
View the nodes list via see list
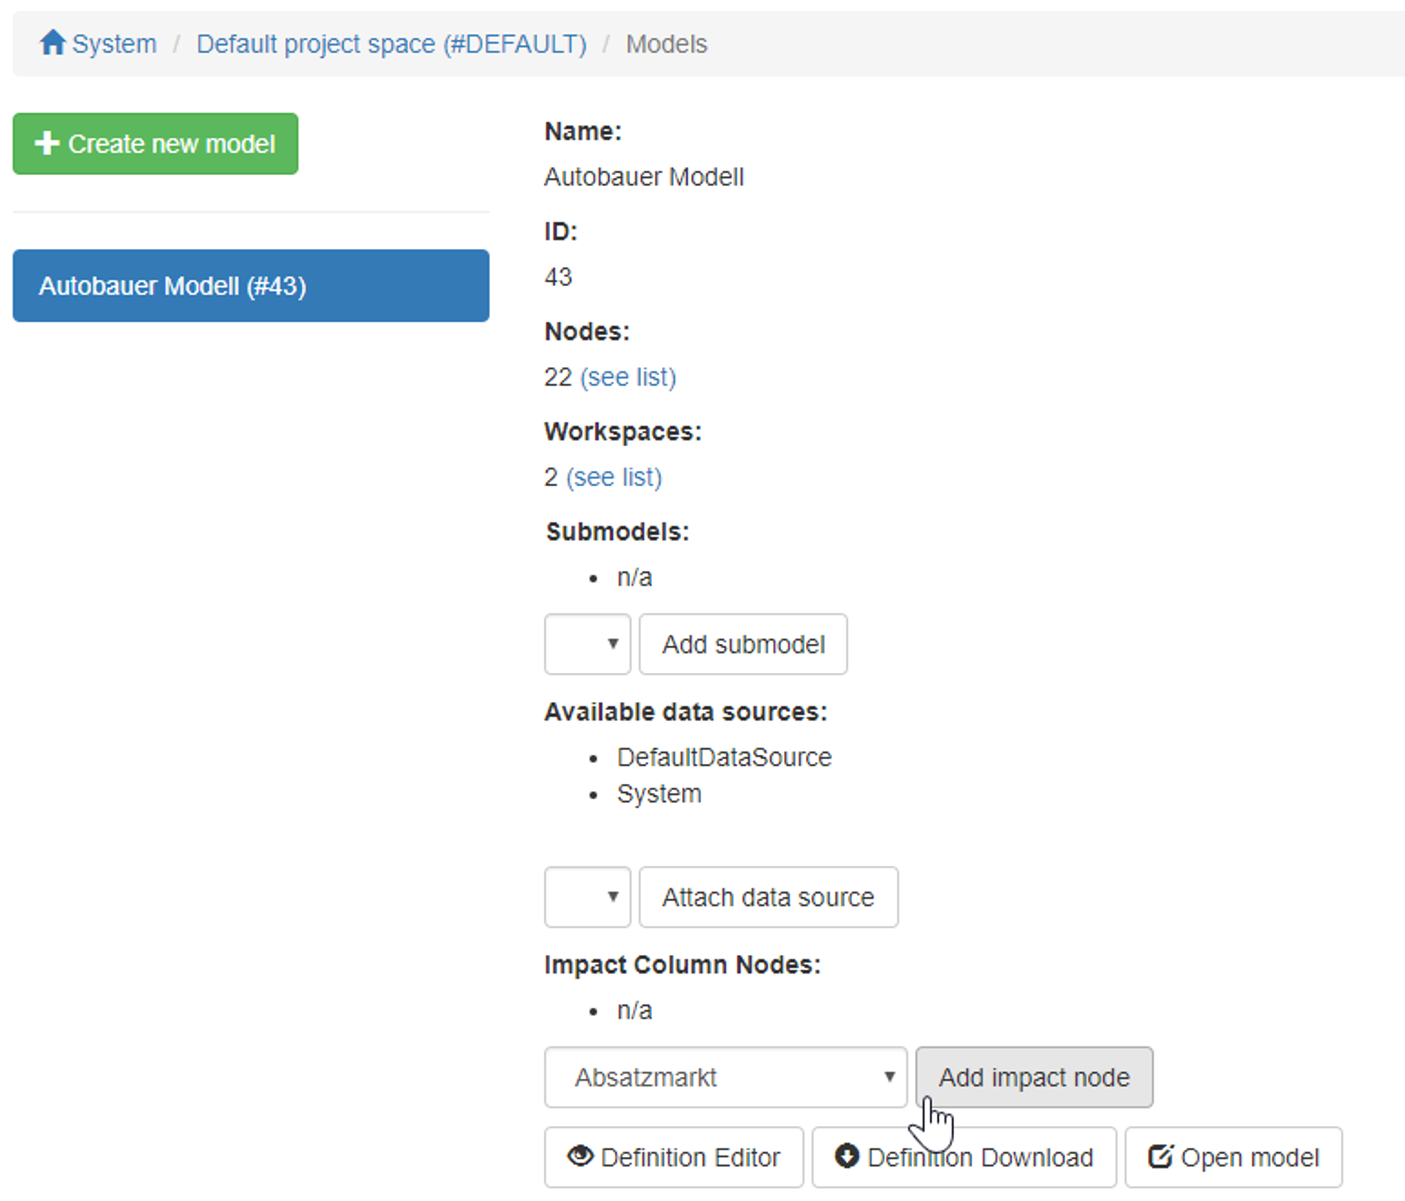point(628,377)
